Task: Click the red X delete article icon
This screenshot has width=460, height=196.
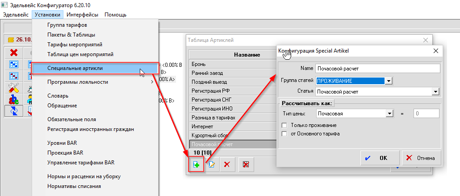Action: click(x=226, y=164)
